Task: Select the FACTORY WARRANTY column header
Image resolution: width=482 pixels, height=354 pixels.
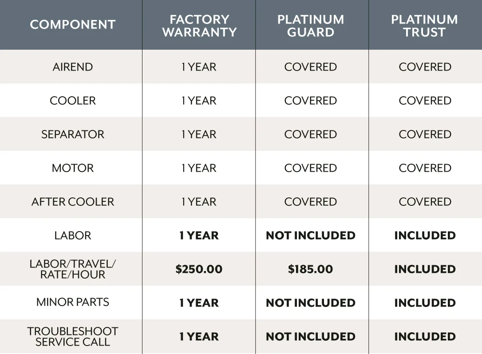Action: coord(199,26)
